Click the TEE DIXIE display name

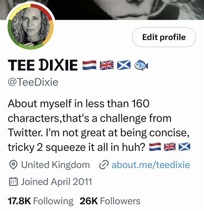43,65
